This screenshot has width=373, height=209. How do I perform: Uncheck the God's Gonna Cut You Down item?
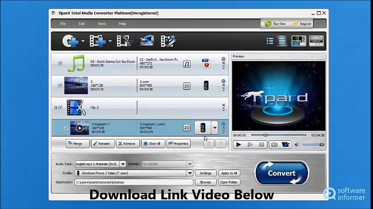click(60, 64)
